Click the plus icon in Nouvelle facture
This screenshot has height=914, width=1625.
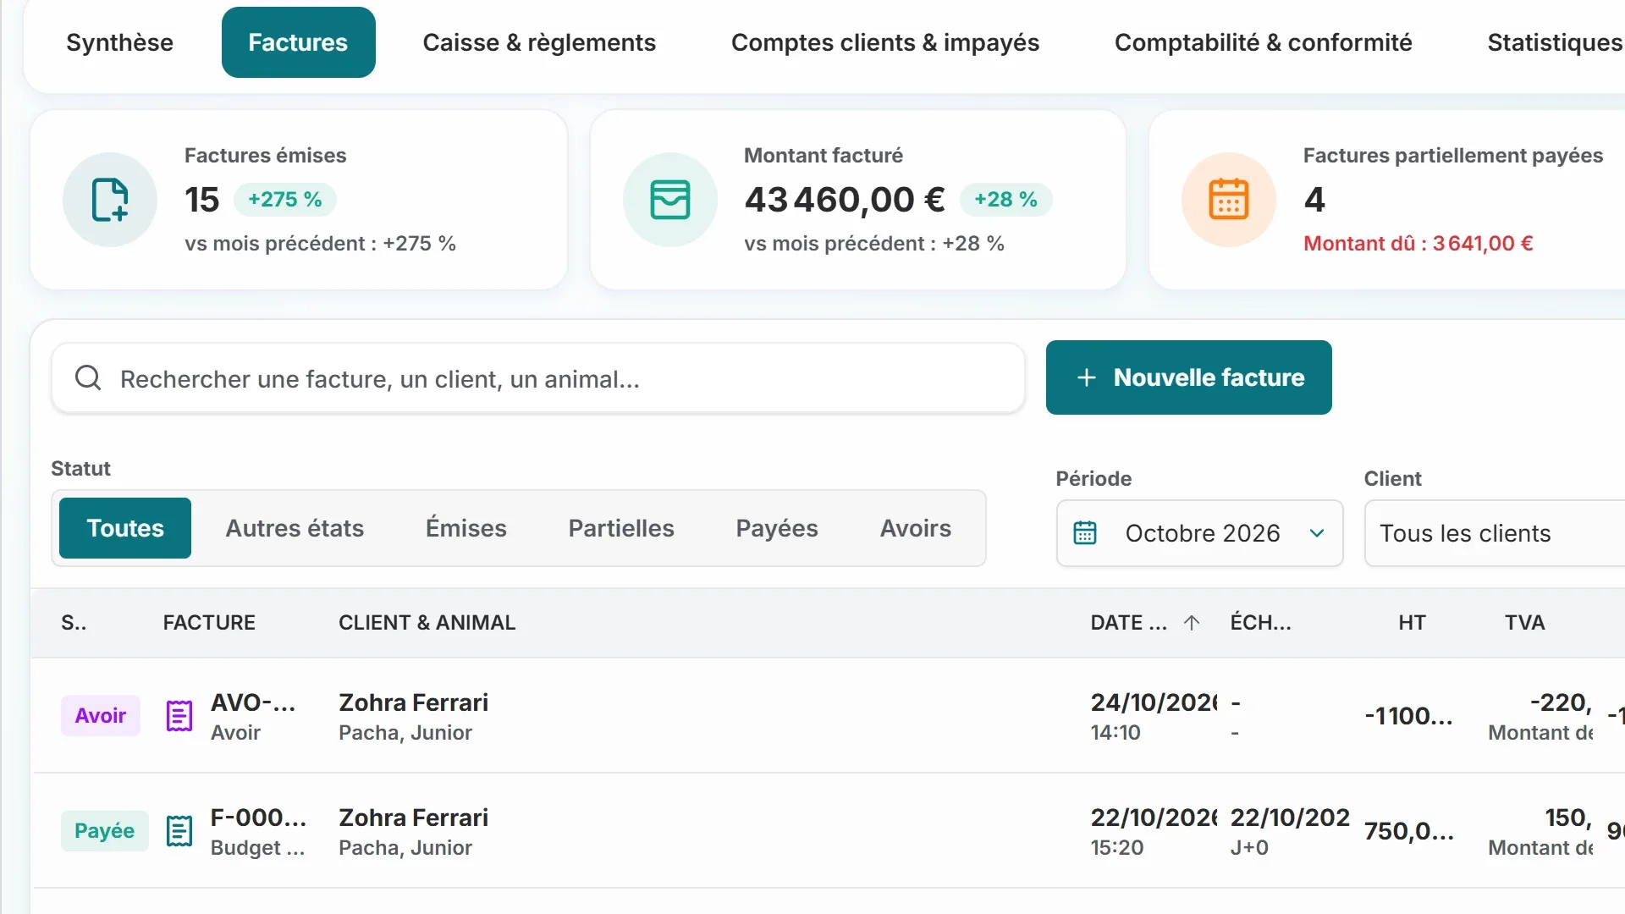click(1087, 377)
